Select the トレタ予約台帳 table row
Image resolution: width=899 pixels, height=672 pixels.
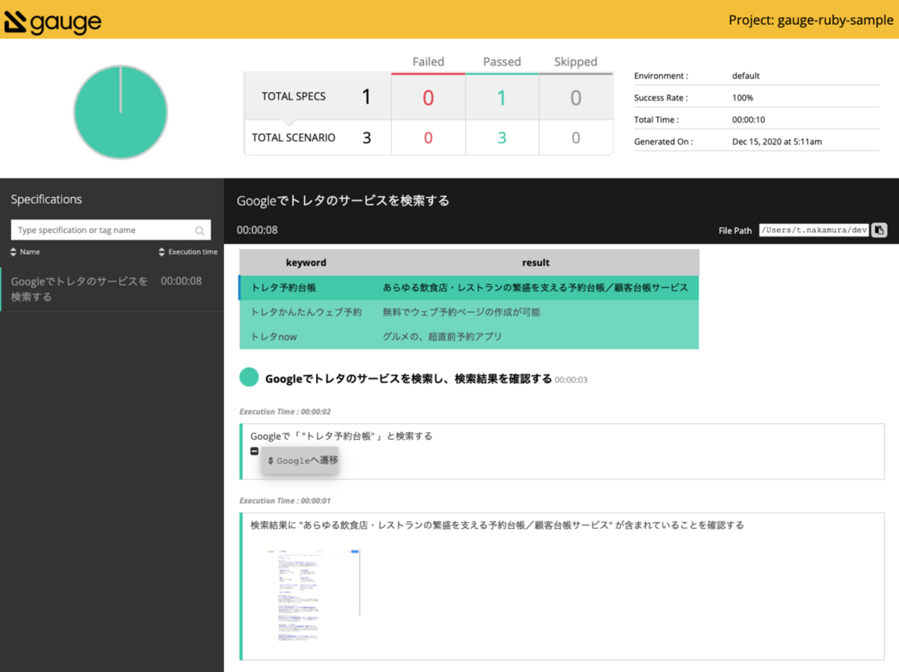(469, 288)
